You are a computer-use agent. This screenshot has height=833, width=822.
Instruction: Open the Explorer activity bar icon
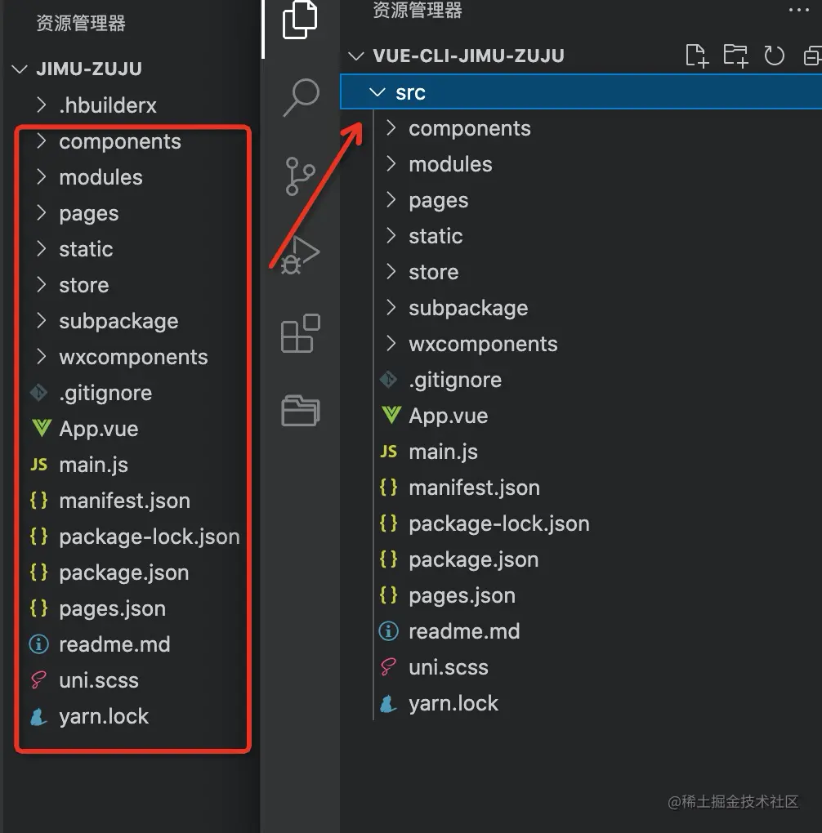300,20
